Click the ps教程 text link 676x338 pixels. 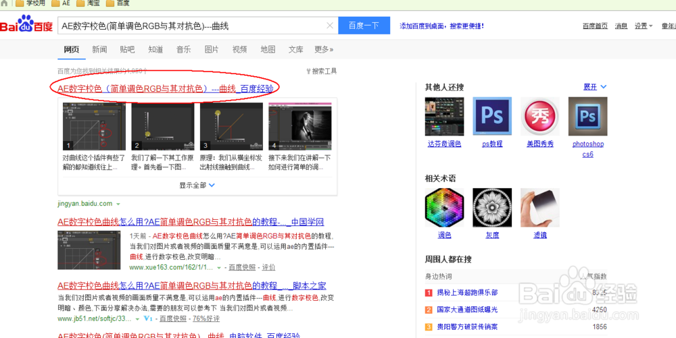tap(492, 144)
